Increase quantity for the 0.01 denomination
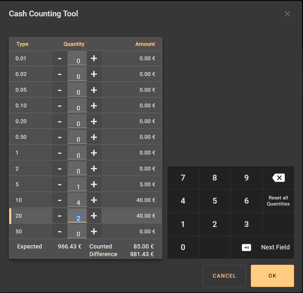The image size is (303, 293). 94,58
